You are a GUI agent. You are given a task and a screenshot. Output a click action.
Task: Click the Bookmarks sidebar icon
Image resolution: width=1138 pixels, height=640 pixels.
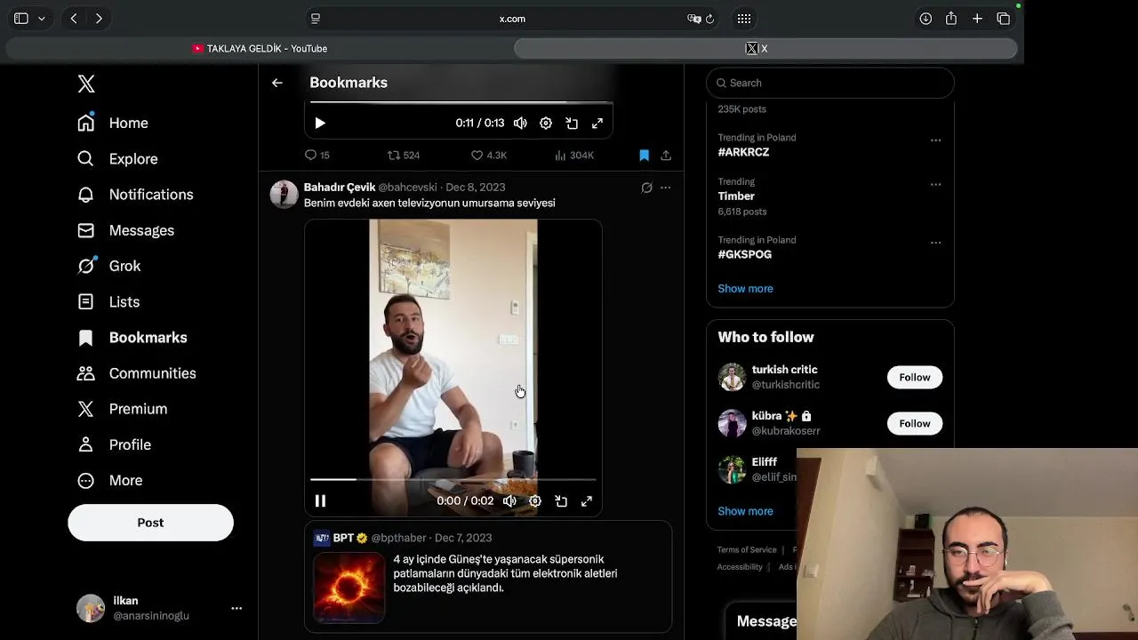click(85, 338)
